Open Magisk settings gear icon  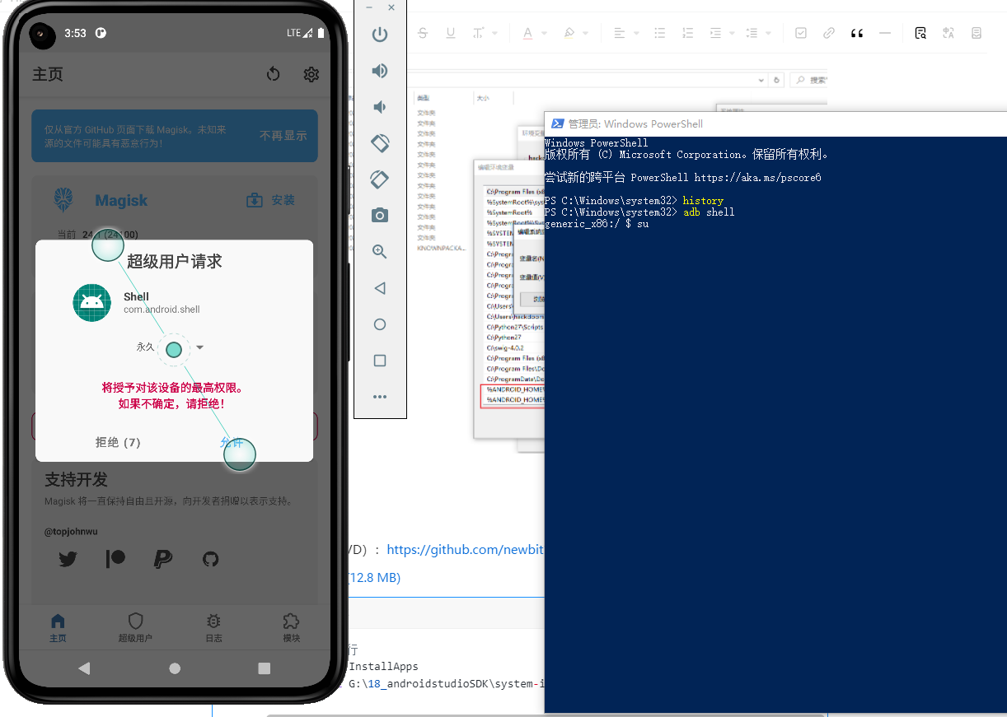pos(311,74)
